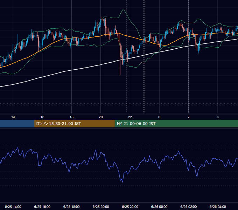This screenshot has height=210, width=238.
Task: Click the blue session bar before ロンドン
Action: click(x=17, y=124)
